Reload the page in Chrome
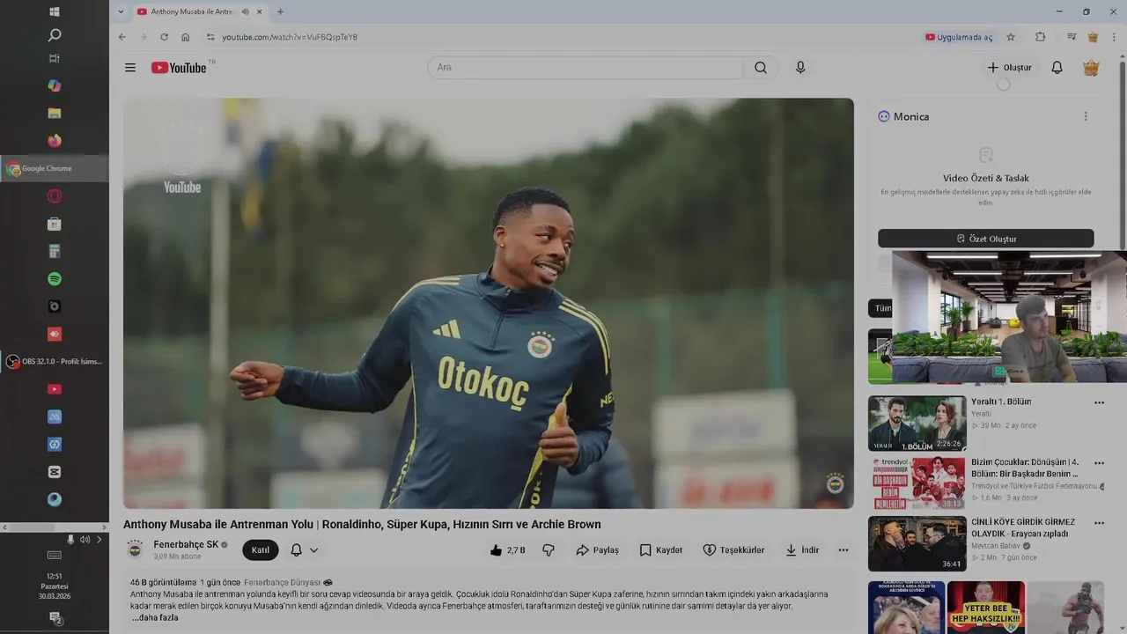1127x634 pixels. [164, 37]
